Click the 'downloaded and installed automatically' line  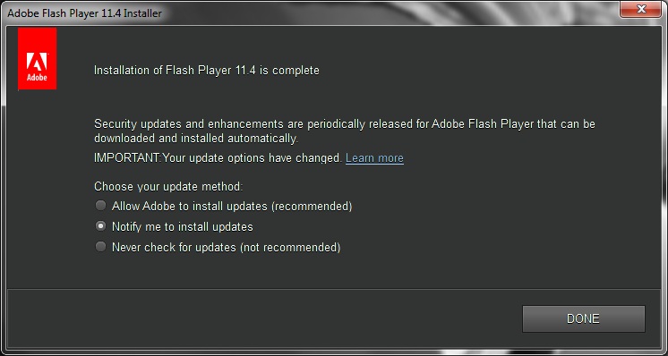tap(196, 139)
